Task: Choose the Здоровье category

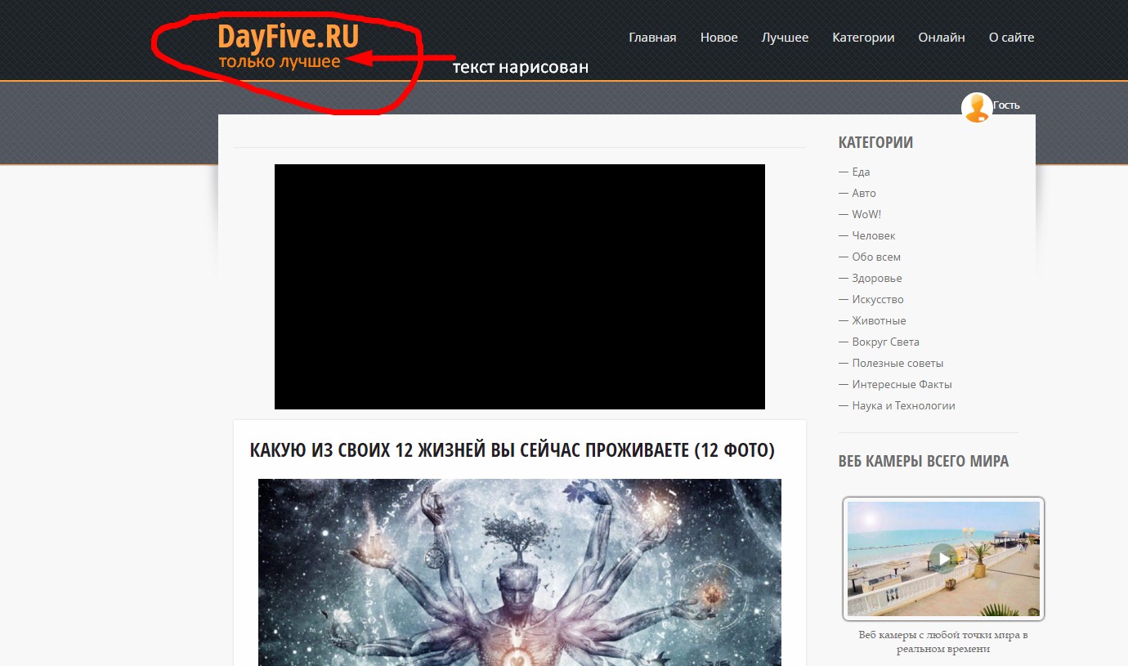Action: tap(877, 278)
